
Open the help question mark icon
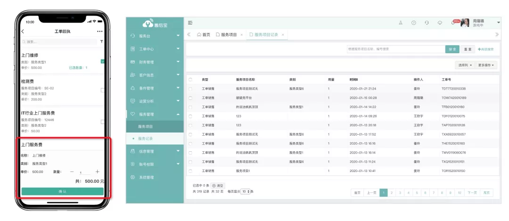click(x=413, y=23)
